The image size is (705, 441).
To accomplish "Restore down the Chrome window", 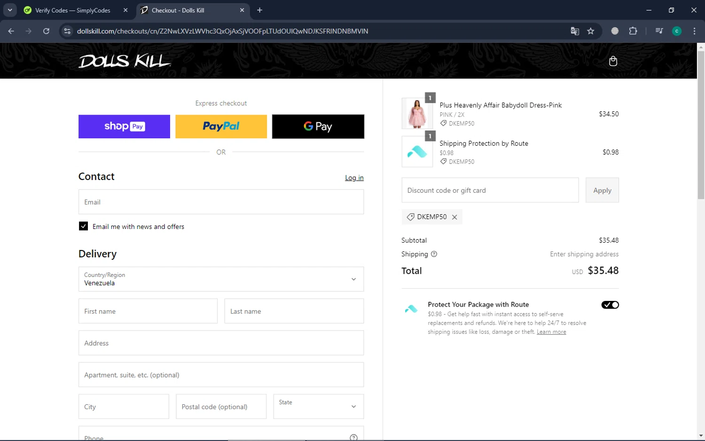I will click(671, 10).
